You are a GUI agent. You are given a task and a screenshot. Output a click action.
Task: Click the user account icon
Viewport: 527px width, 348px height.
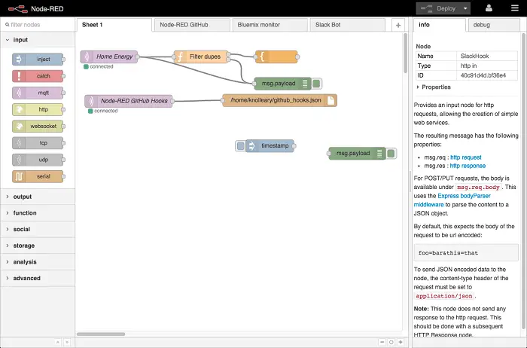point(489,8)
